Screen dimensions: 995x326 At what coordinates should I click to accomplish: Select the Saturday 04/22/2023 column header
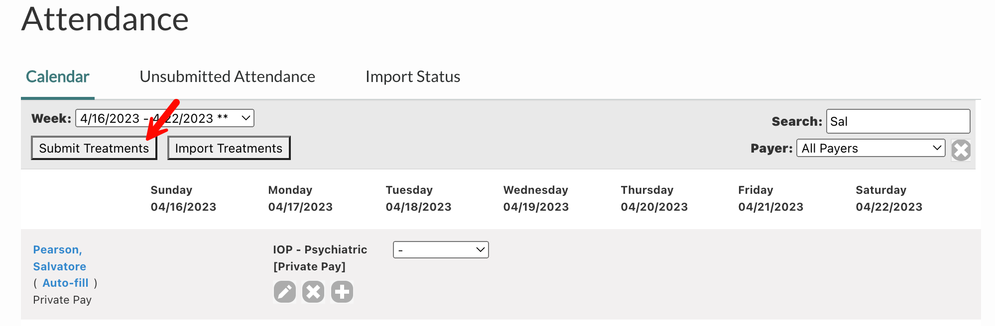click(888, 198)
